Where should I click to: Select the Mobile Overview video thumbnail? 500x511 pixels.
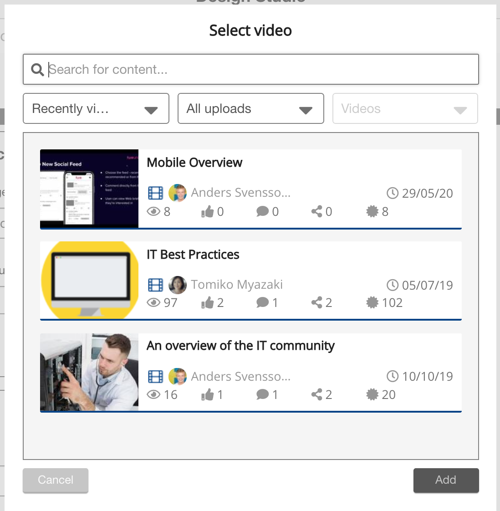pos(89,189)
